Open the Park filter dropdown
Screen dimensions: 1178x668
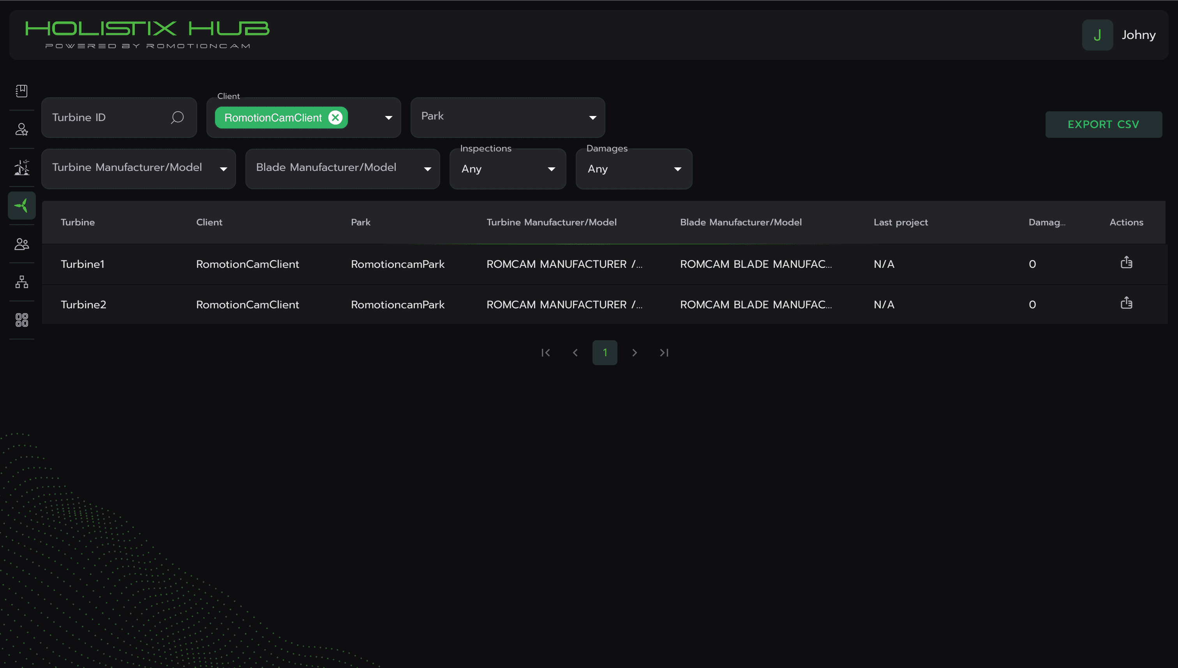point(507,118)
